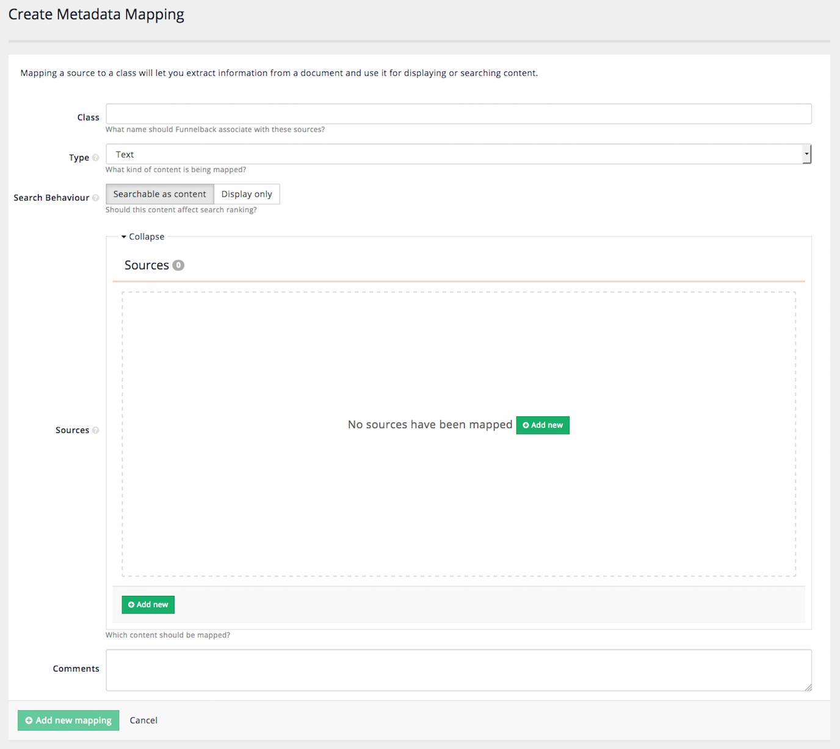
Task: Click the Comments field label
Action: 76,669
